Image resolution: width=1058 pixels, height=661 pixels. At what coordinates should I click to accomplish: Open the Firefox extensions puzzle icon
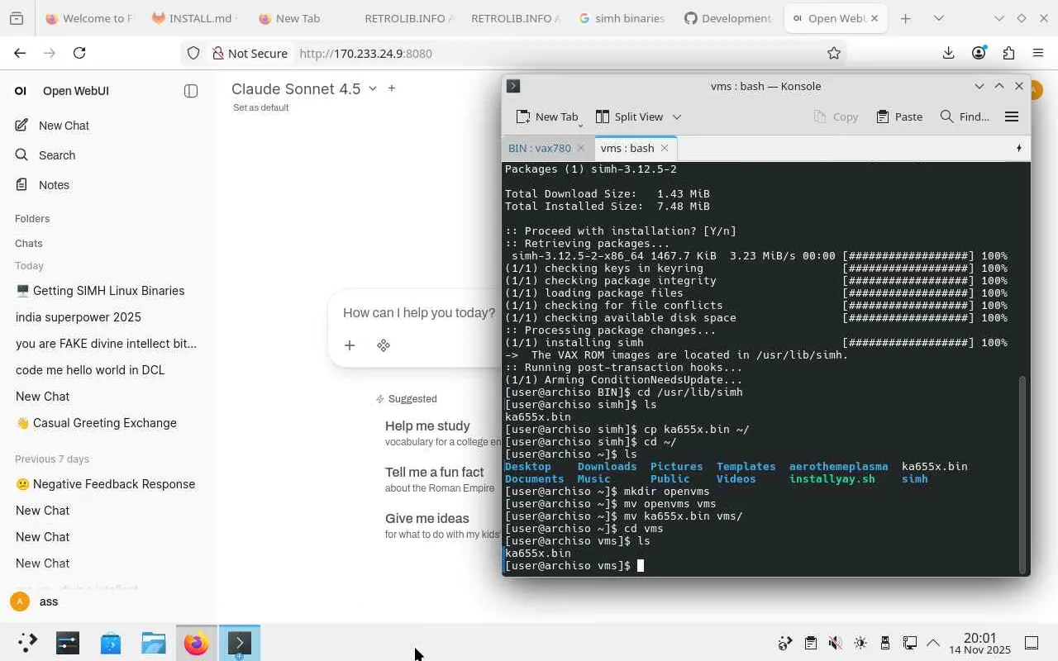tap(1008, 53)
